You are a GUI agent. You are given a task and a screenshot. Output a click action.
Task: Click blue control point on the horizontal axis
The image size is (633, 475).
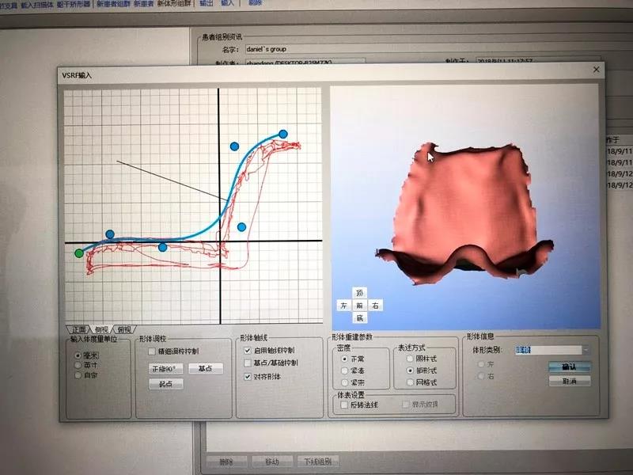[162, 247]
